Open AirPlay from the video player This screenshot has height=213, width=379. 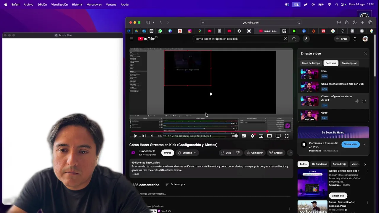pyautogui.click(x=278, y=136)
